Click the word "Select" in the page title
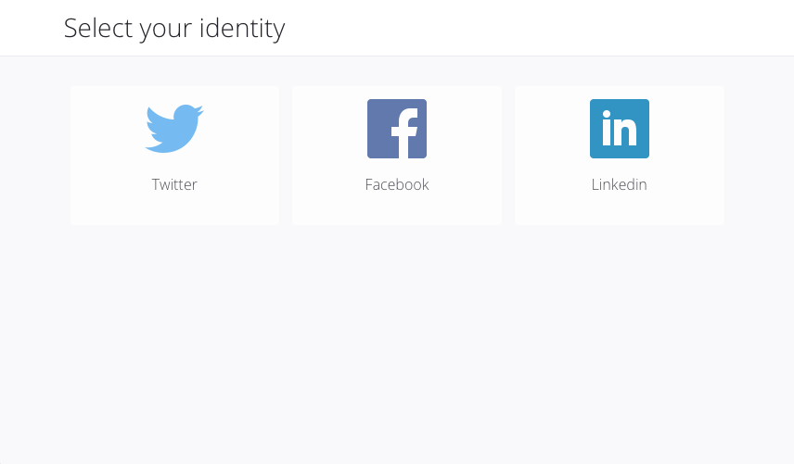Viewport: 794px width, 464px height. coord(98,29)
